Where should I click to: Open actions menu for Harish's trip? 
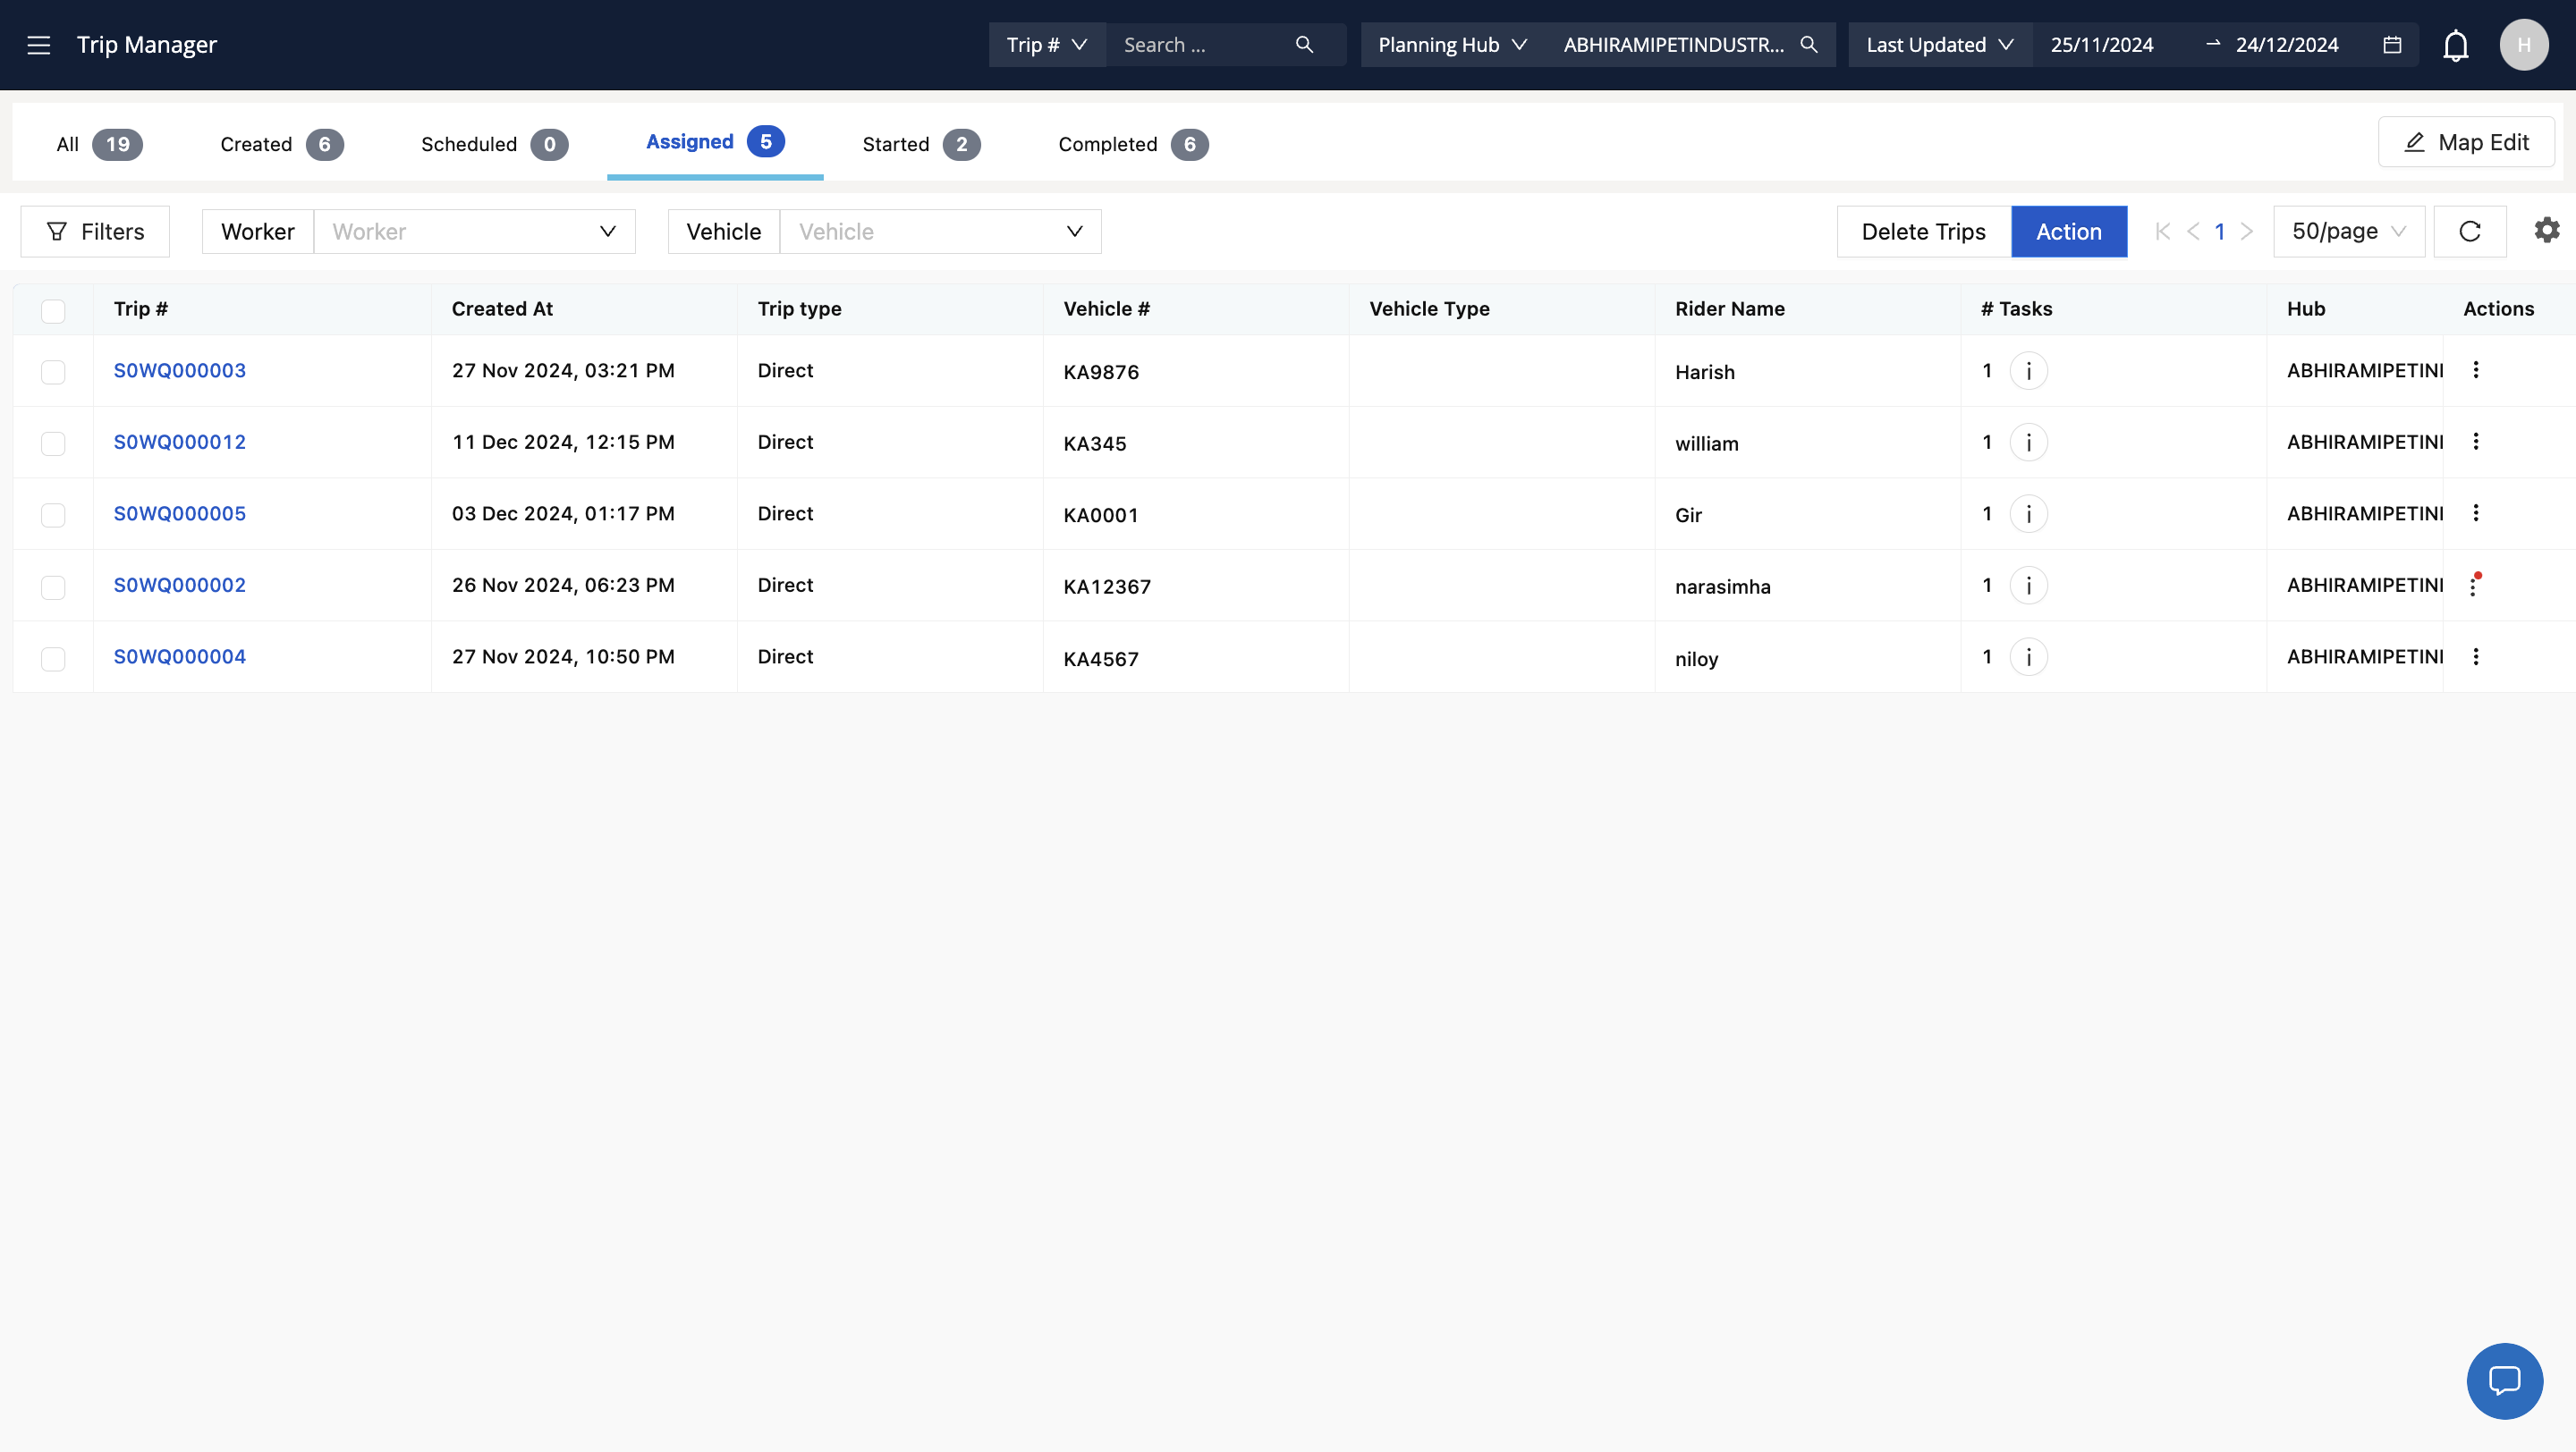coord(2476,371)
